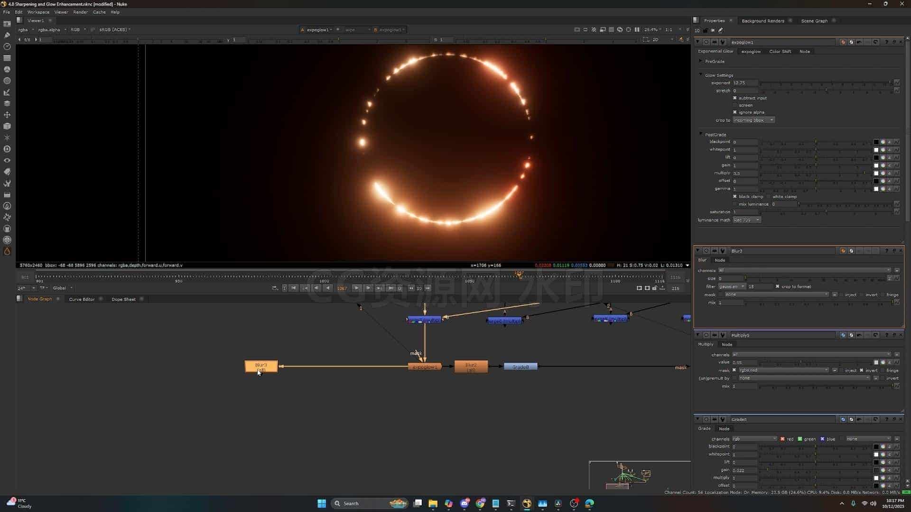Select the Grade8 node in Node Graph
This screenshot has width=911, height=512.
(x=521, y=367)
